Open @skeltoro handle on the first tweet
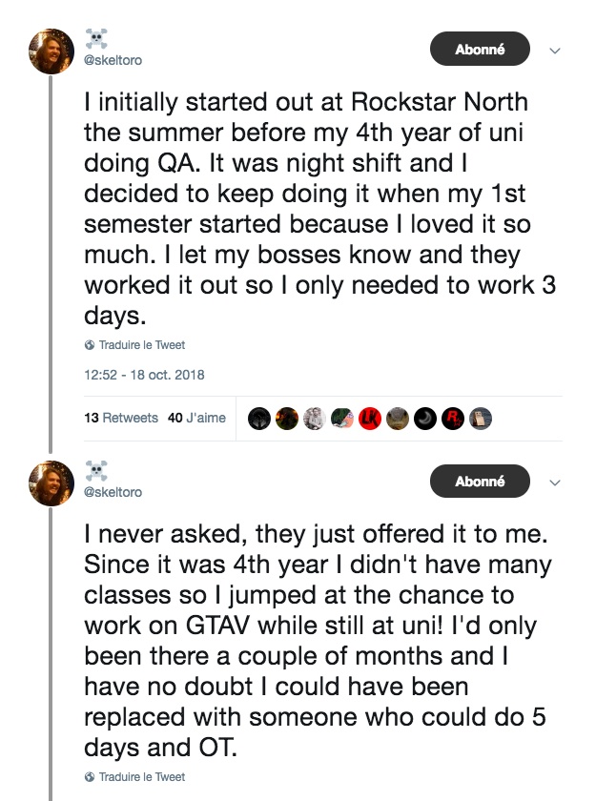 pos(113,60)
